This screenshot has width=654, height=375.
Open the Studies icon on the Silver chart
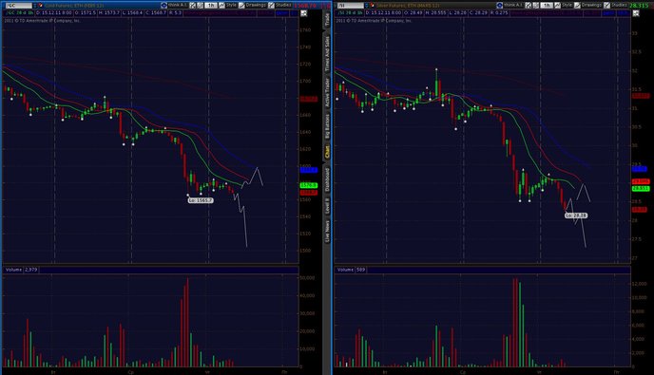(606, 6)
